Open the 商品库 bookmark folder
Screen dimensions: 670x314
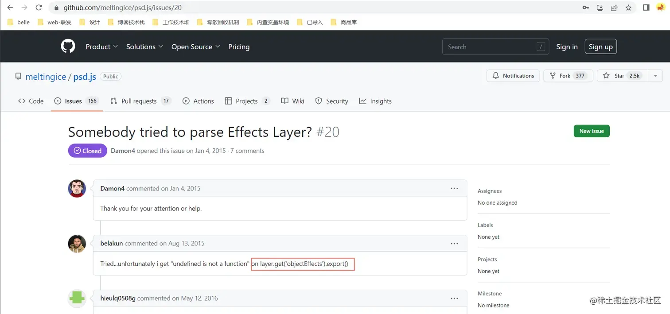pos(344,22)
